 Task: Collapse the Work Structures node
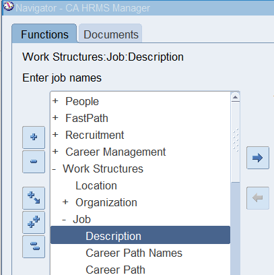[x=54, y=169]
